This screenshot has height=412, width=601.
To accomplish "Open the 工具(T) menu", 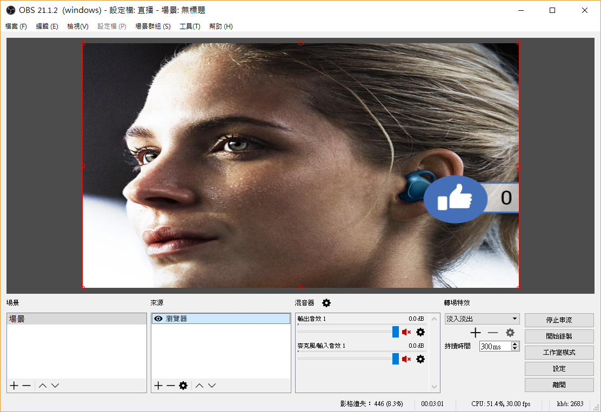I will (x=190, y=26).
